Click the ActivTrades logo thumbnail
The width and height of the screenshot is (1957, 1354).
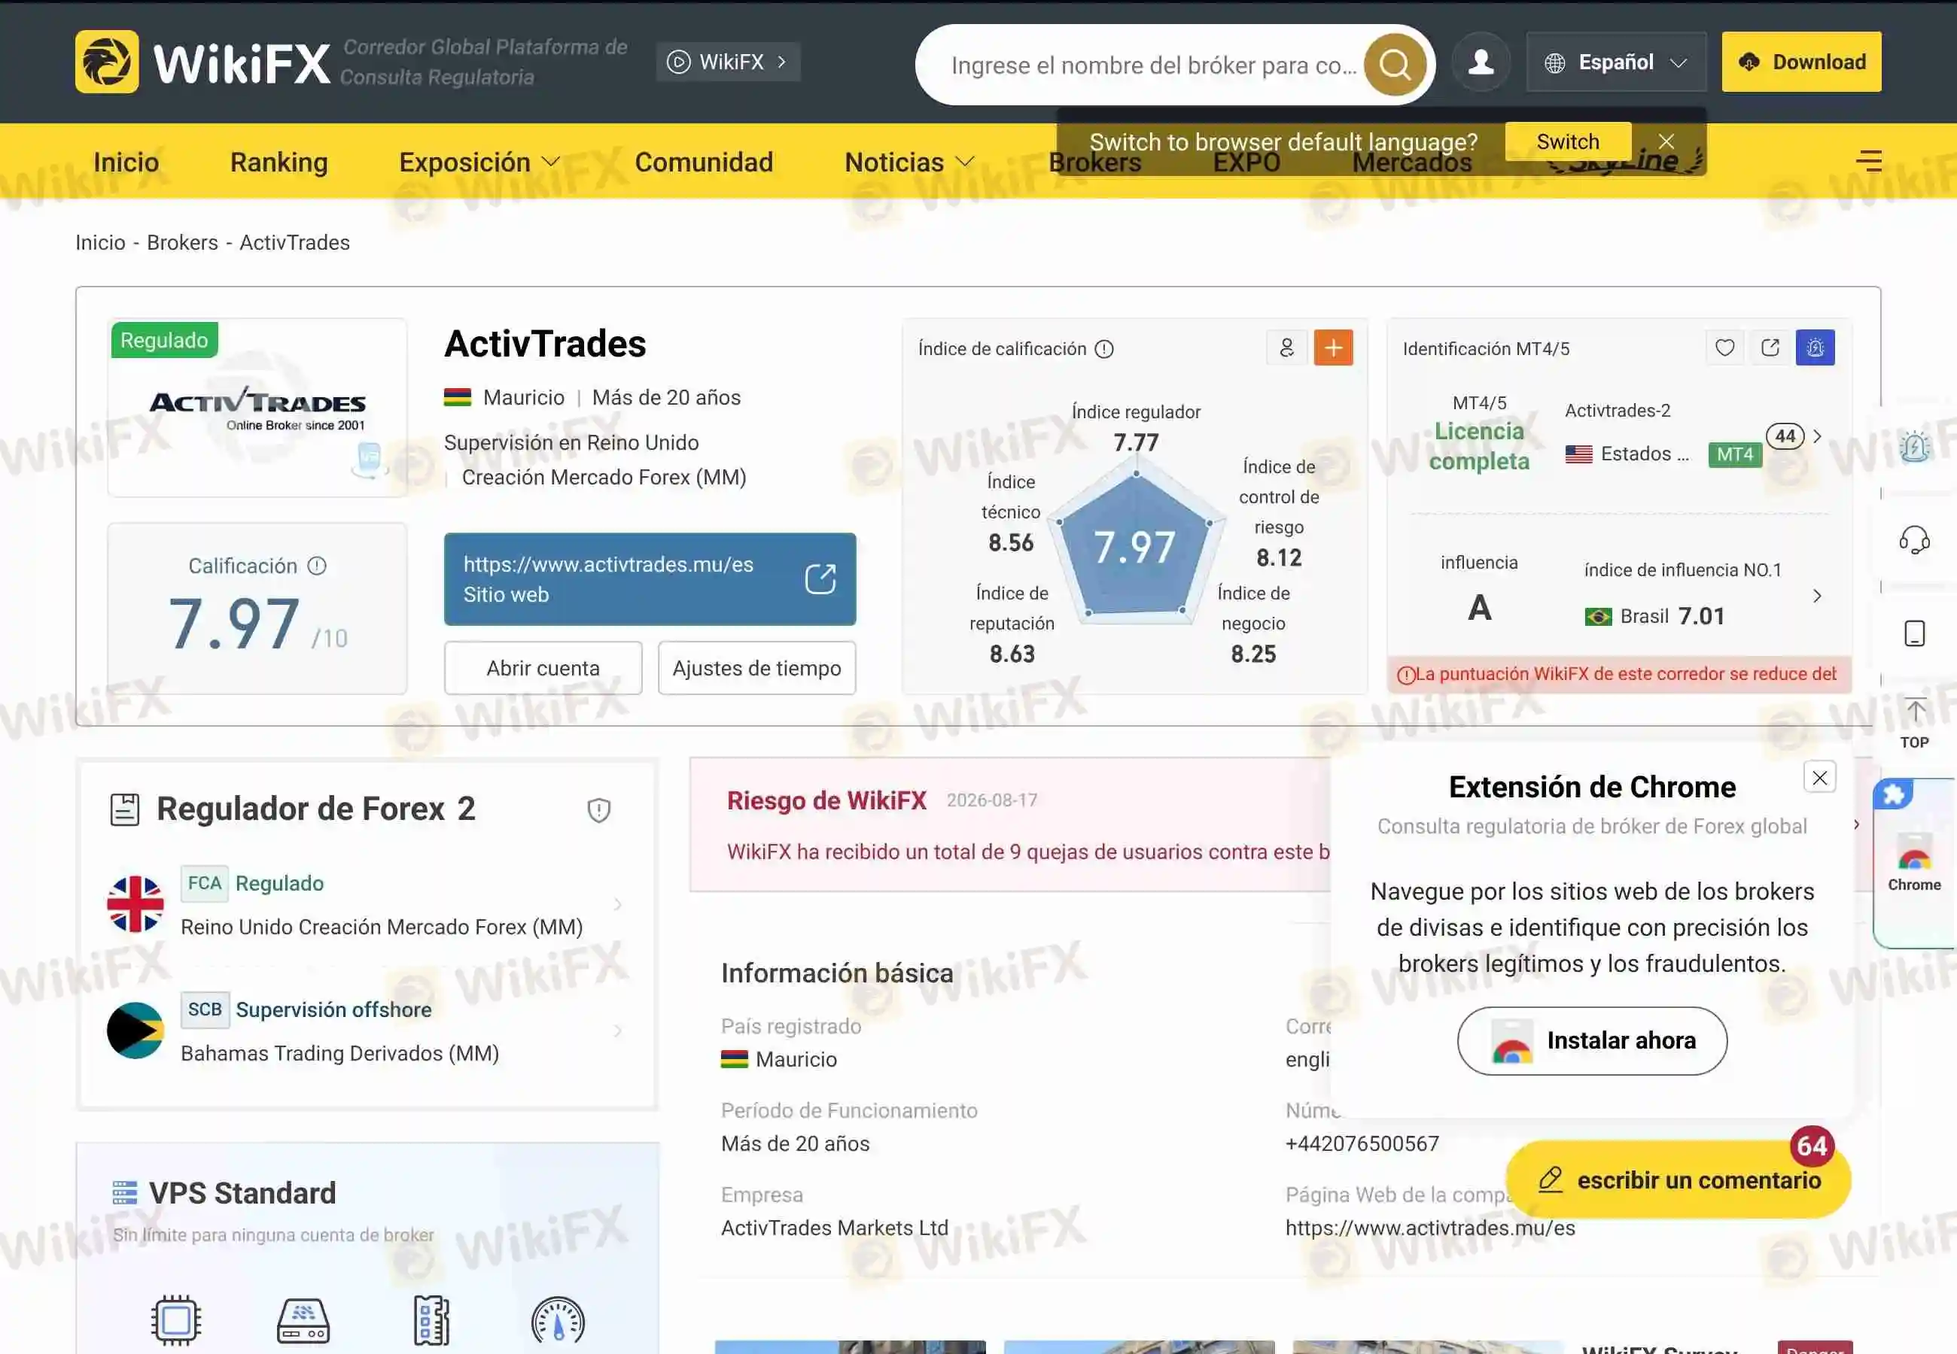(257, 408)
